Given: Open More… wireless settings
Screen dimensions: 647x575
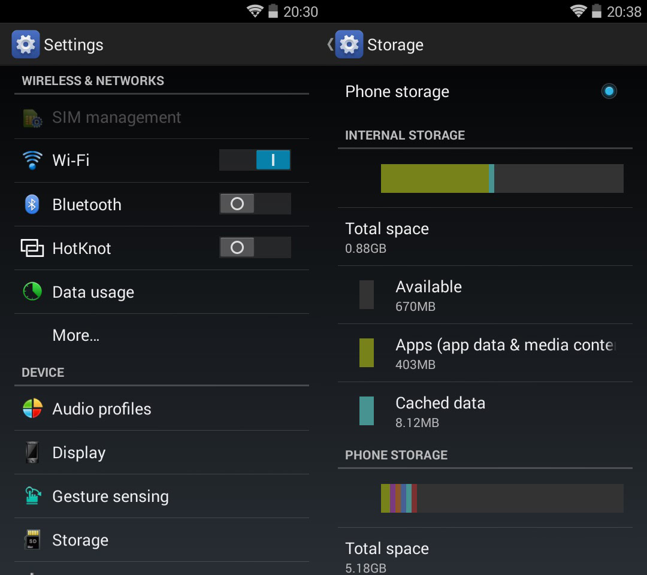Looking at the screenshot, I should [x=76, y=335].
